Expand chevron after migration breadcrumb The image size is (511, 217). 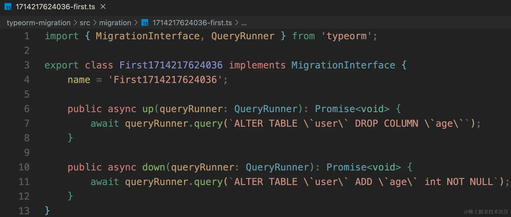pos(136,23)
